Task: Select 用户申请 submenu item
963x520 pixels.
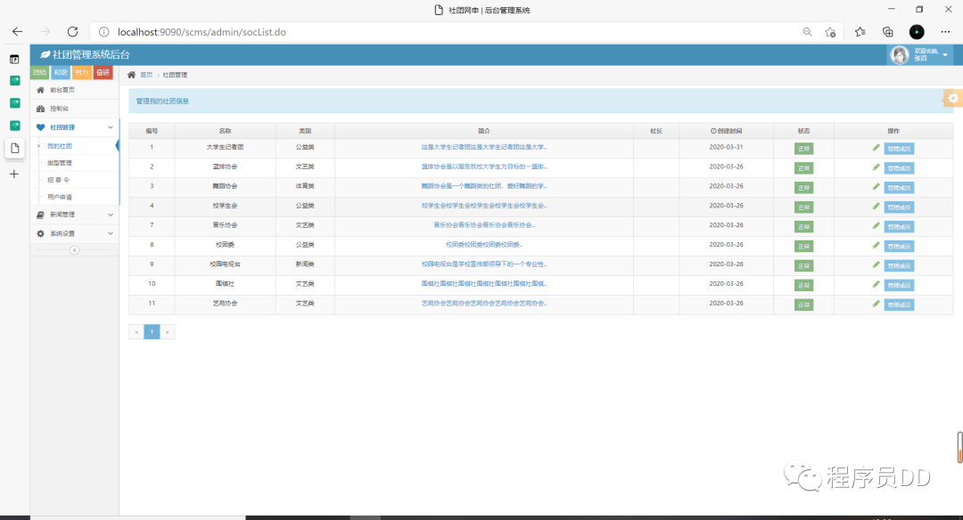Action: click(60, 198)
